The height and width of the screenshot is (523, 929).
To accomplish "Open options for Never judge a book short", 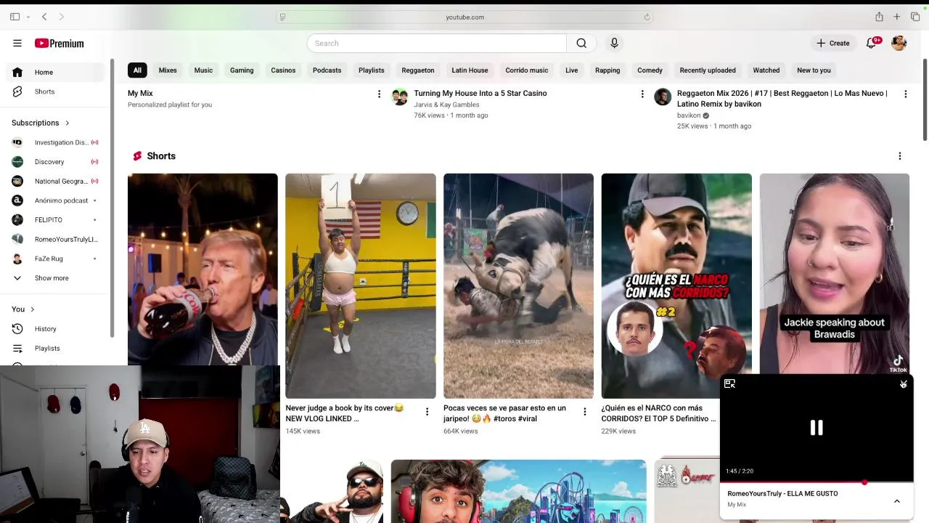I will [427, 412].
